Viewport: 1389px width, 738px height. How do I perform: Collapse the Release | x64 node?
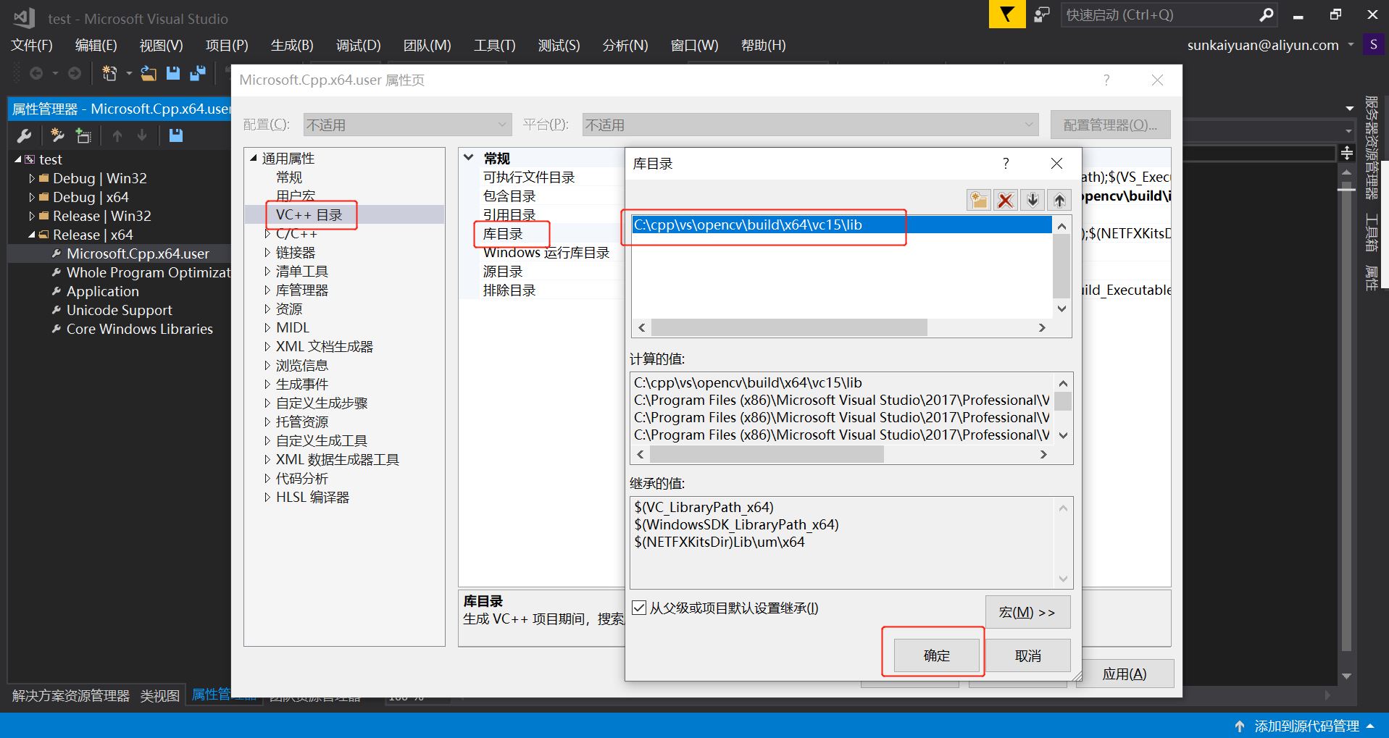(x=31, y=235)
